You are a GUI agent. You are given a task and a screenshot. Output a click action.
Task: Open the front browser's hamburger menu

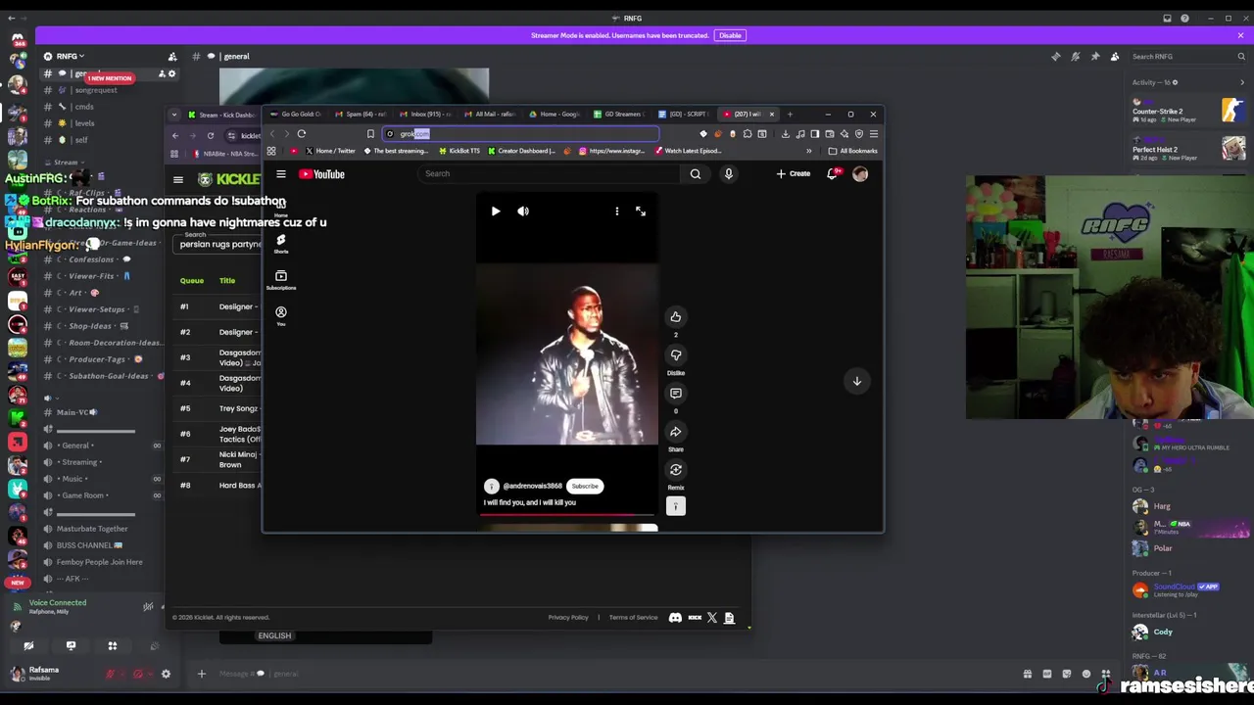pyautogui.click(x=873, y=134)
